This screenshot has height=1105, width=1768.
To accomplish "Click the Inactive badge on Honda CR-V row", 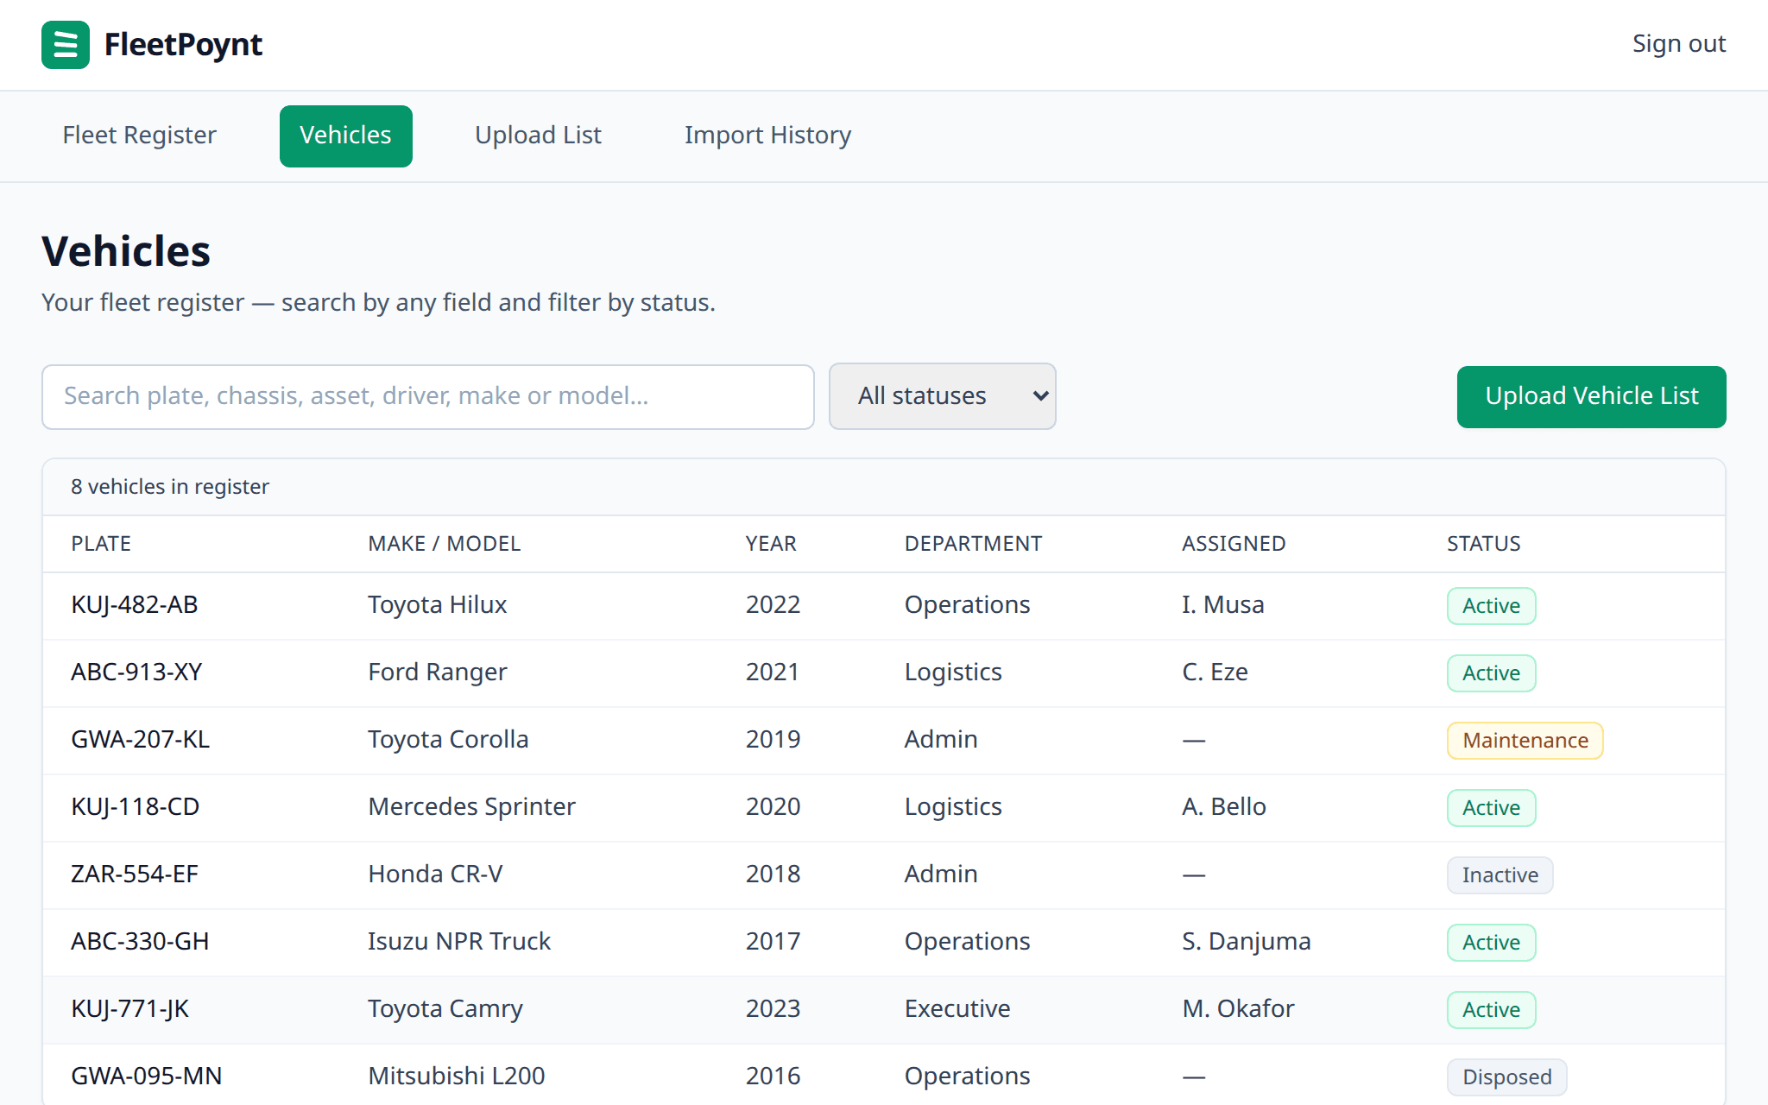I will click(1500, 875).
